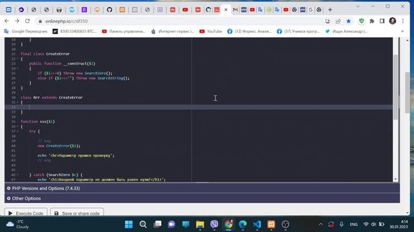The image size is (414, 232).
Task: Click 'final class CreateError' on line 21
Action: (x=45, y=54)
